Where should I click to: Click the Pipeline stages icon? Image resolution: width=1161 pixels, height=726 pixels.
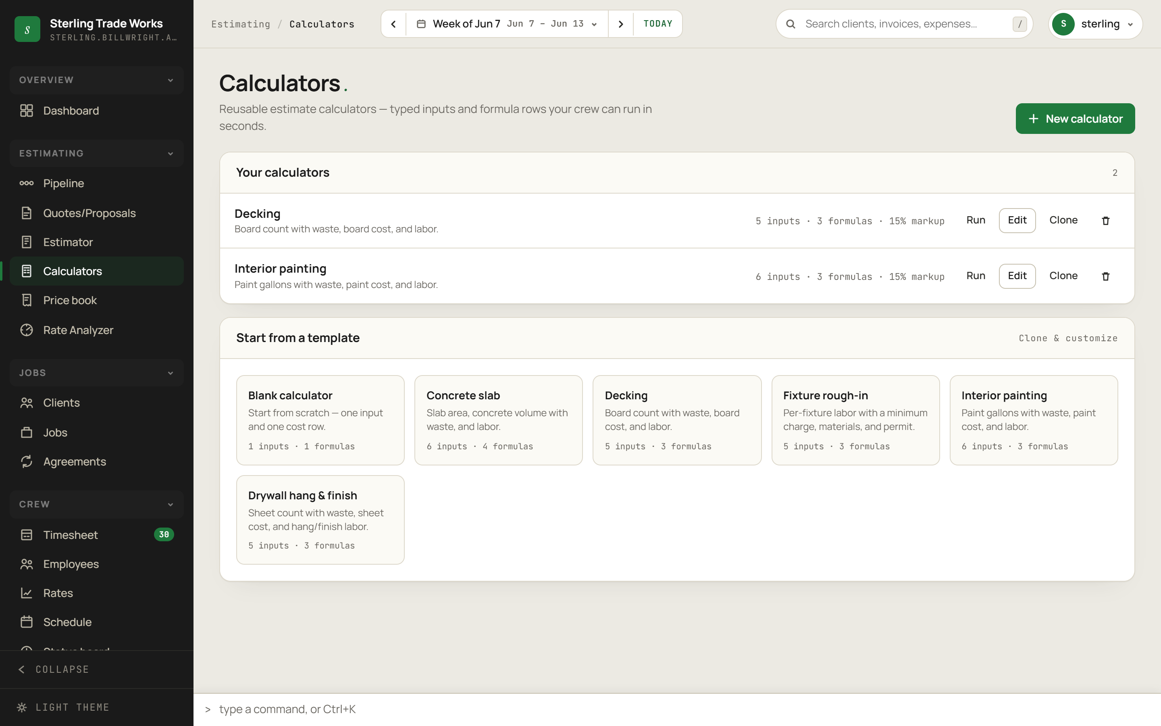[26, 184]
